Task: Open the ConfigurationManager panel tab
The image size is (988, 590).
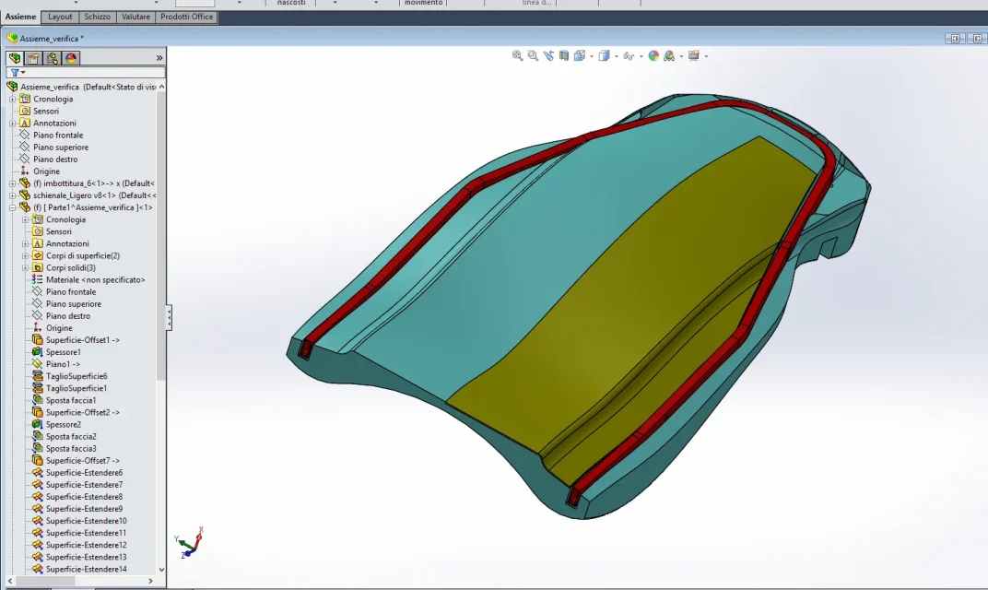Action: (53, 58)
